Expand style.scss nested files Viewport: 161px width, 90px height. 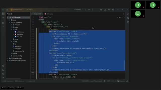click(13, 34)
